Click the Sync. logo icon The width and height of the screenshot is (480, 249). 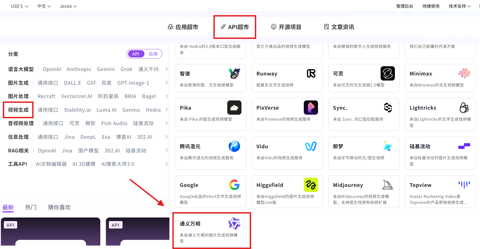coord(388,108)
